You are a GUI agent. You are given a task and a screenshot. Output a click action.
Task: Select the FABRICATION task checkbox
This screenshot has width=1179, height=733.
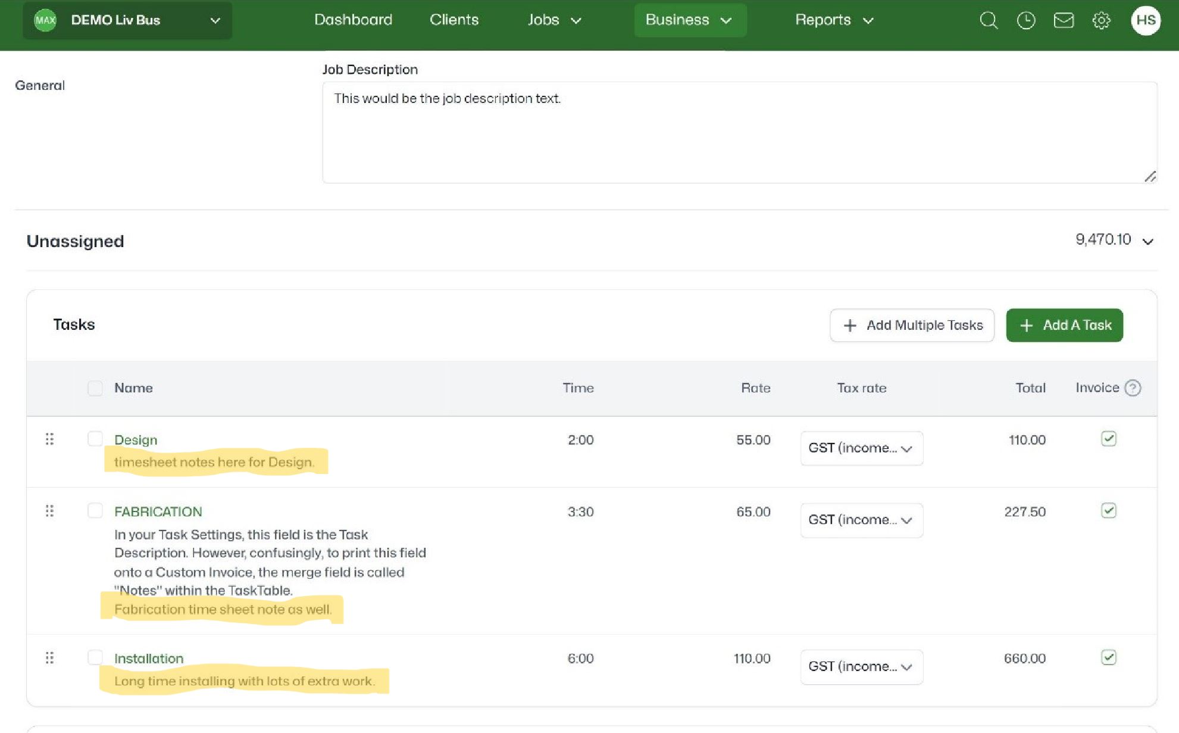click(x=95, y=511)
